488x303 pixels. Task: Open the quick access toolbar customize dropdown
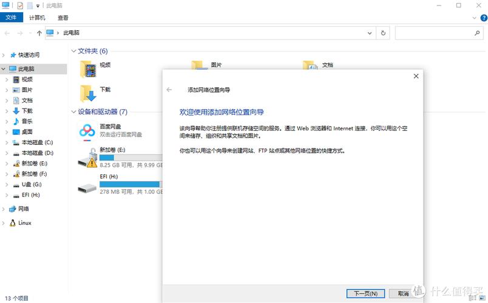coord(38,6)
